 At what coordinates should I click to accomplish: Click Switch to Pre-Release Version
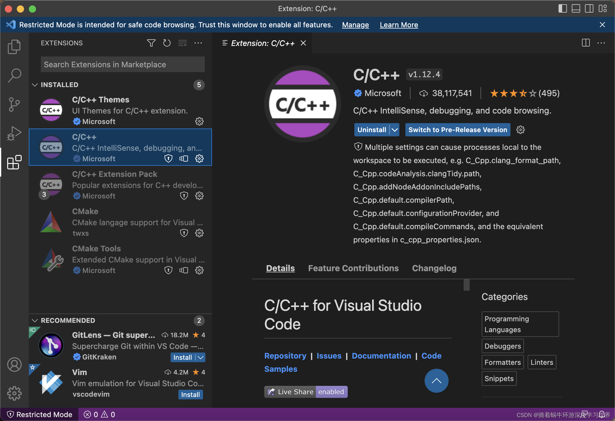[x=458, y=130]
